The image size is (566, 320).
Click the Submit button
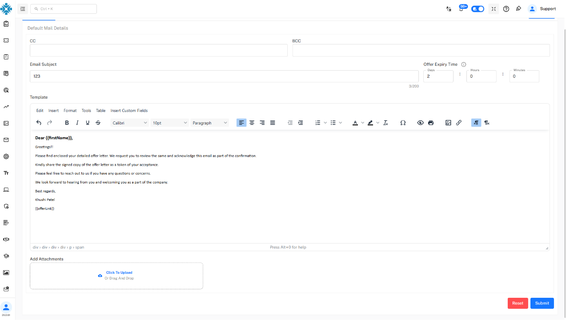(x=542, y=303)
